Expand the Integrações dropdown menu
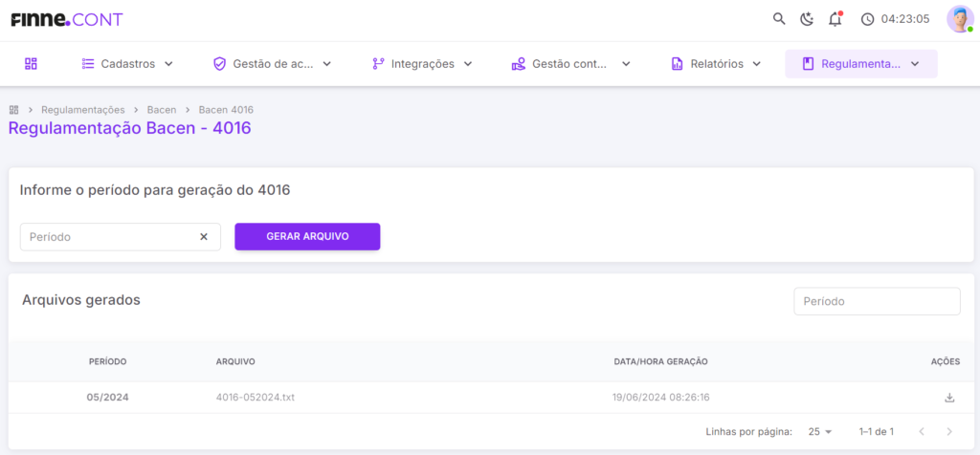 click(x=422, y=64)
